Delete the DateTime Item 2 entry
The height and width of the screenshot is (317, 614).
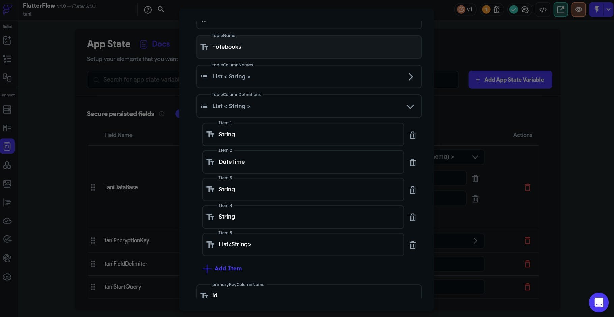click(412, 163)
